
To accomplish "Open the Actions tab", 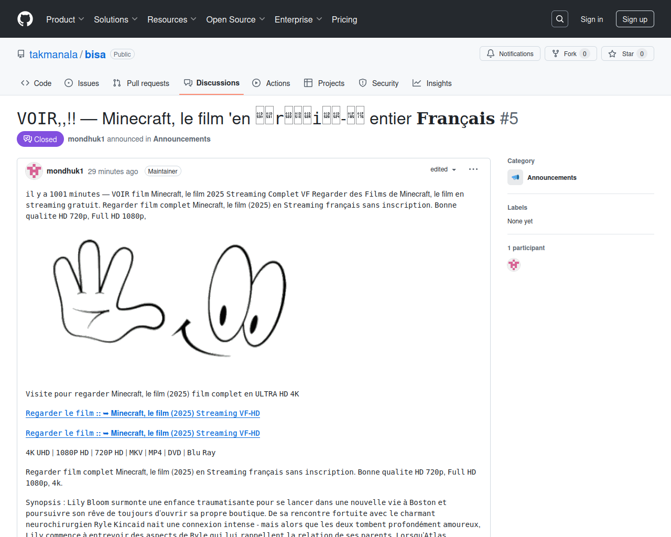I will [x=271, y=83].
